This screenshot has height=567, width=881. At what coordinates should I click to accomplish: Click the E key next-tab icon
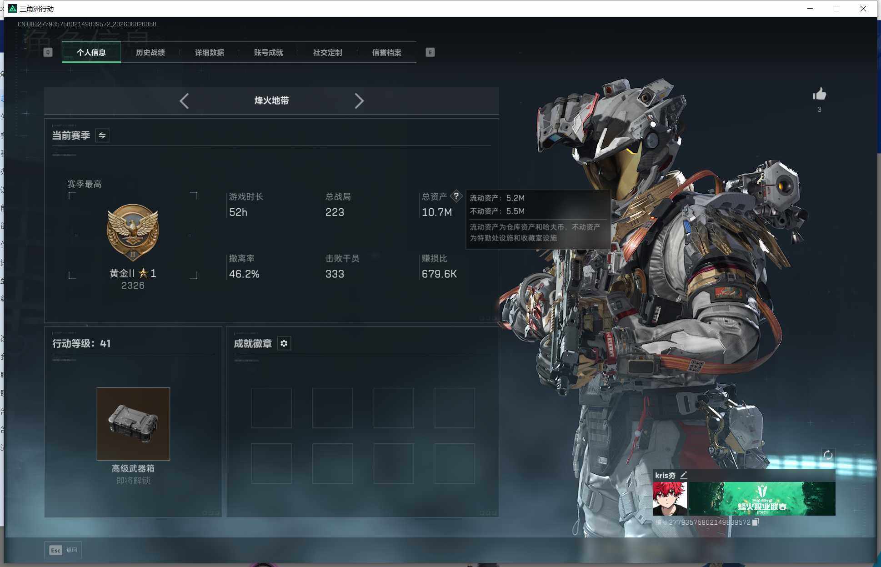[430, 52]
